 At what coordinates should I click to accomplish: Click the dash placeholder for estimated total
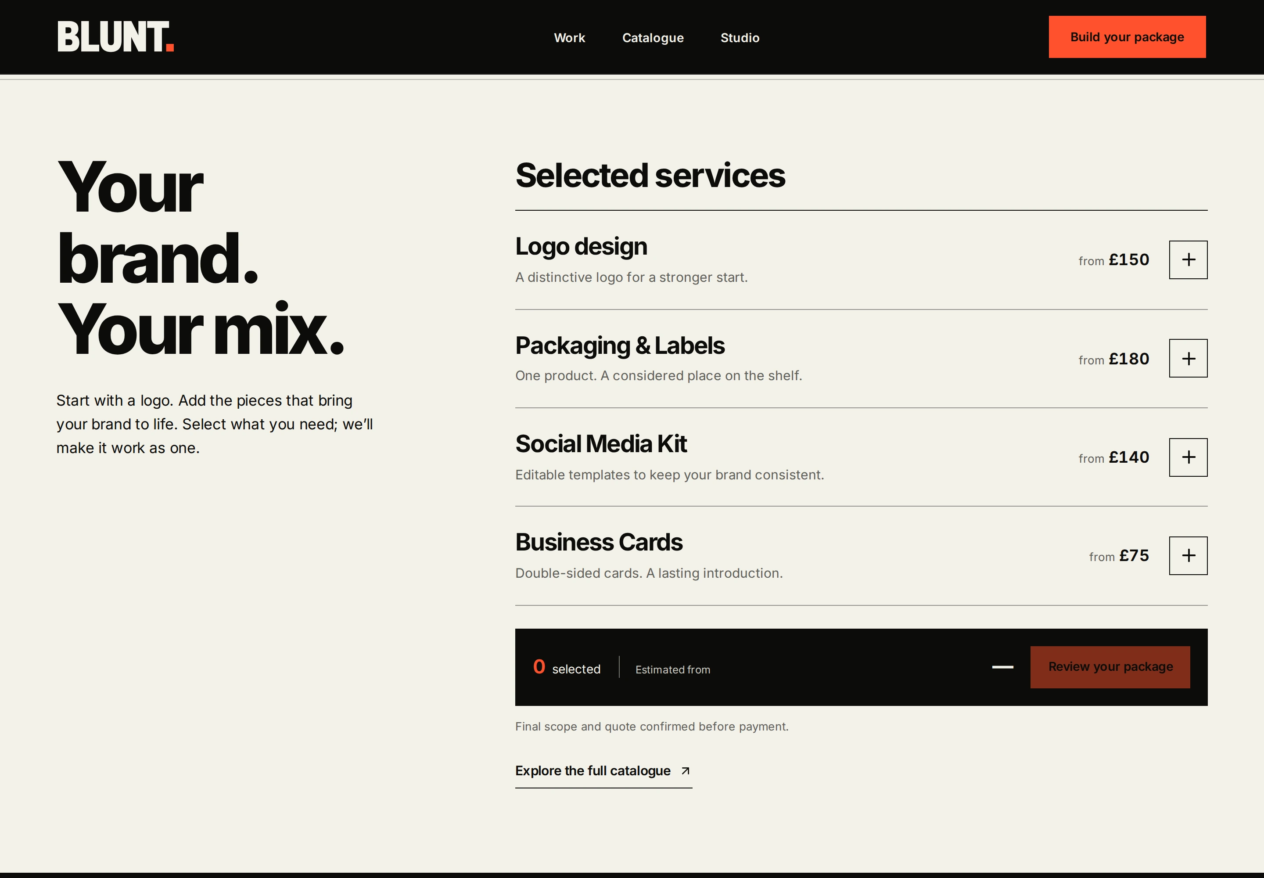pos(1002,667)
